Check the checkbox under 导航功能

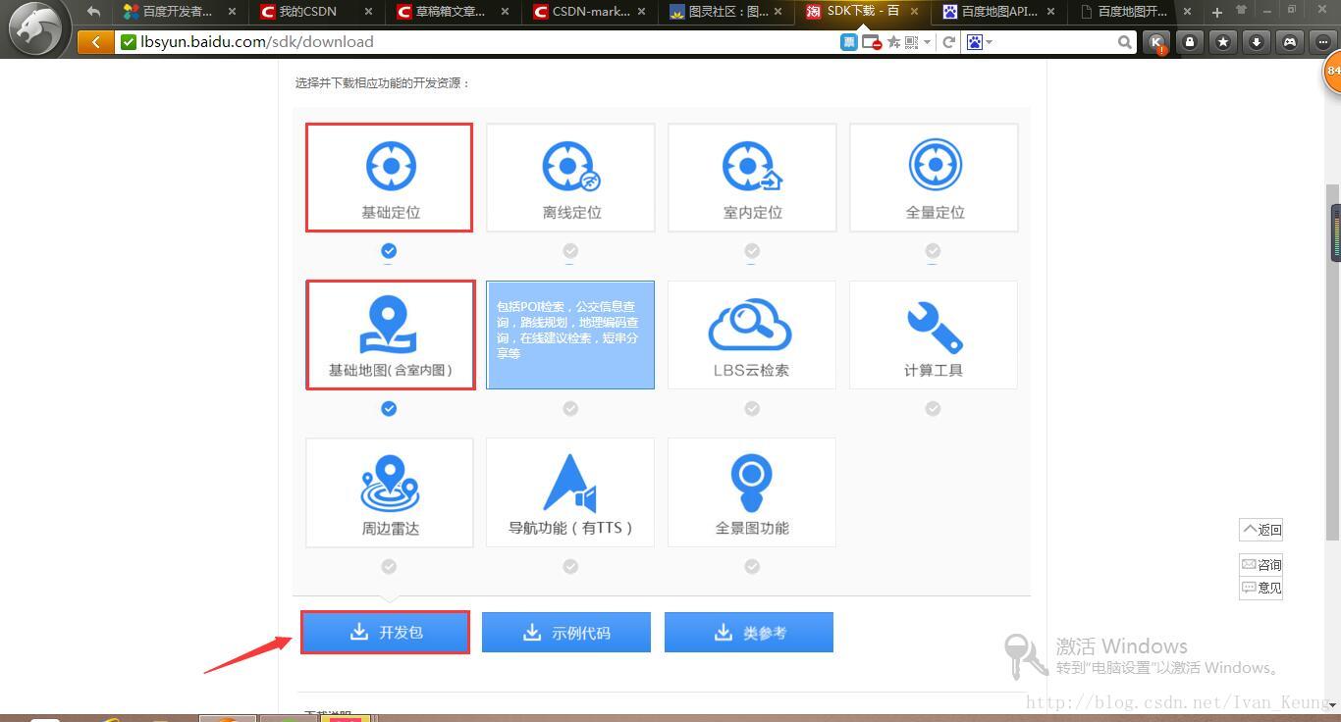570,566
